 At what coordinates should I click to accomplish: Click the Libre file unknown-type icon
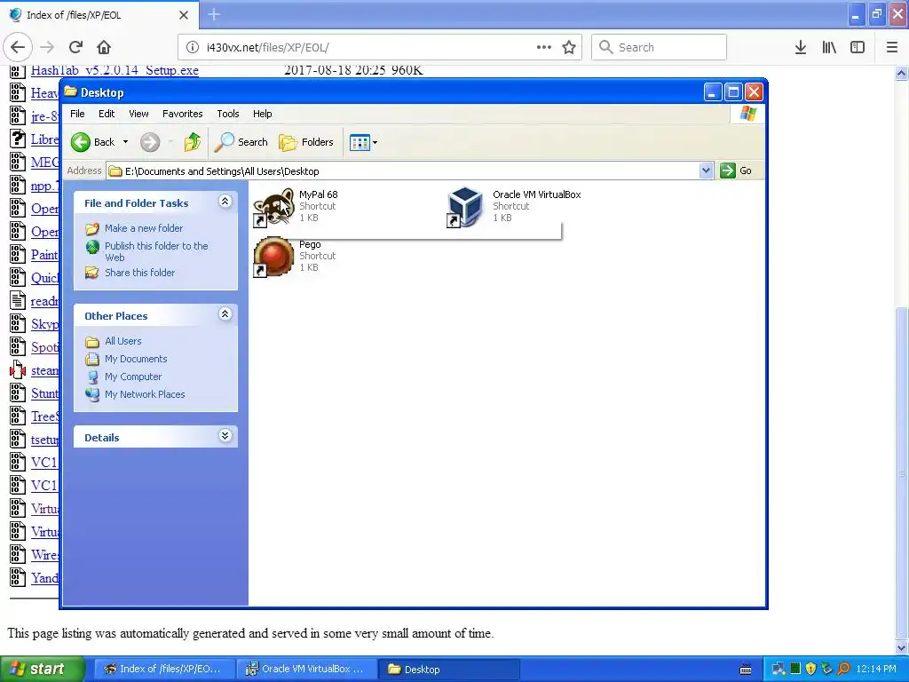click(x=18, y=139)
